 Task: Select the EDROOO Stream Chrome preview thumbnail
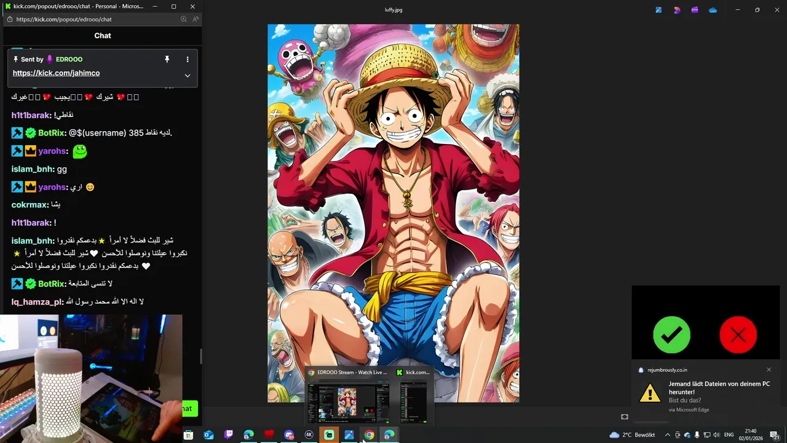pos(349,402)
